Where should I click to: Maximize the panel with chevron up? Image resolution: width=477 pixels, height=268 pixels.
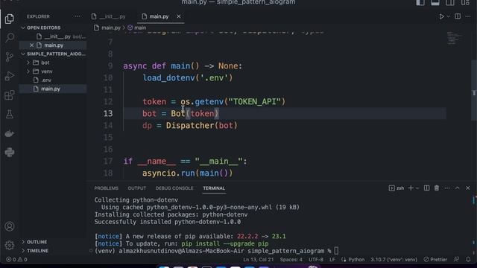457,188
